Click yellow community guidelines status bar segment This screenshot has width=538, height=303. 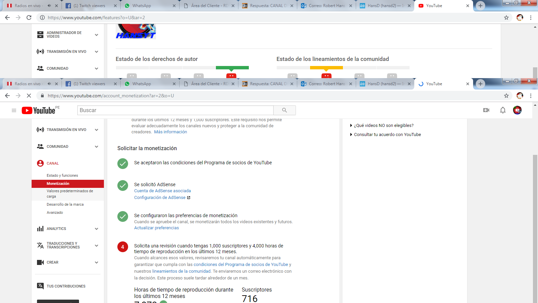click(x=326, y=68)
